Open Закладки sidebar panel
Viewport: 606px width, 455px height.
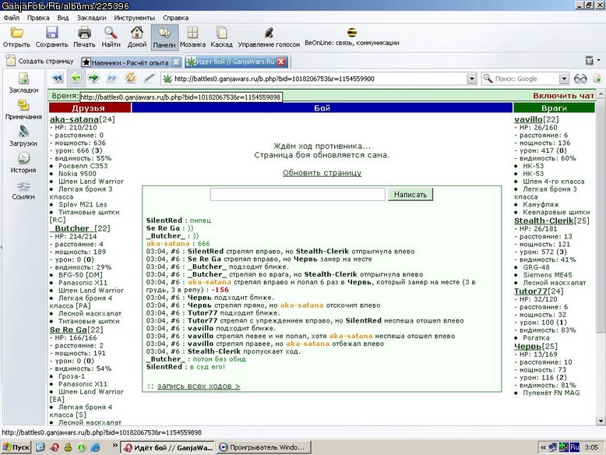(x=23, y=83)
